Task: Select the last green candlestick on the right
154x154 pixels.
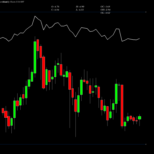Action: pos(140,118)
